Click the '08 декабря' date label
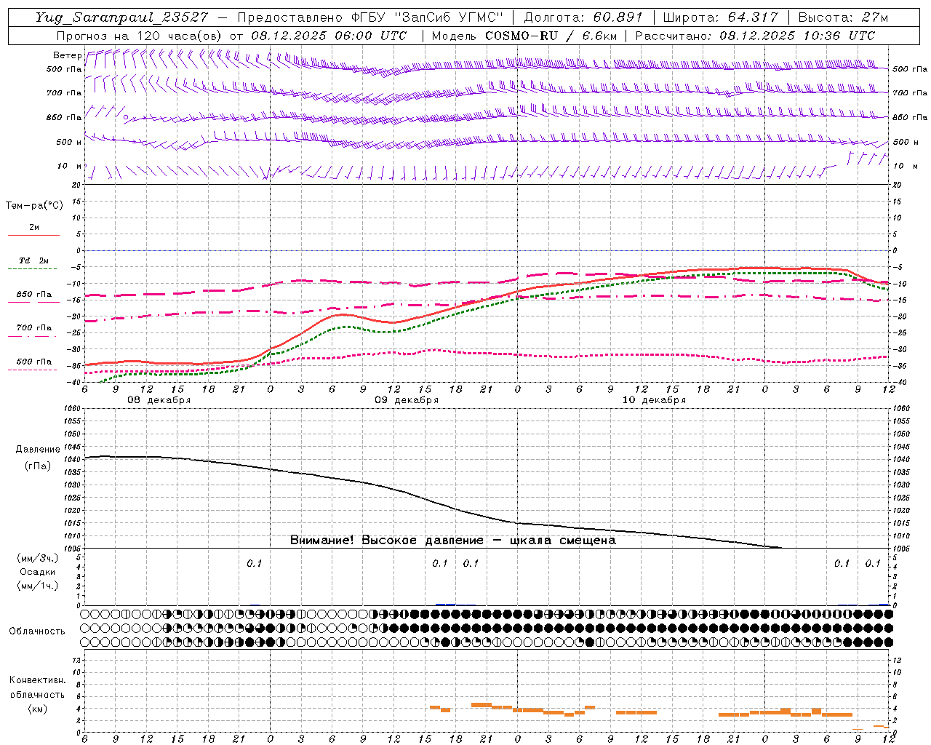The width and height of the screenshot is (931, 745). coord(159,400)
